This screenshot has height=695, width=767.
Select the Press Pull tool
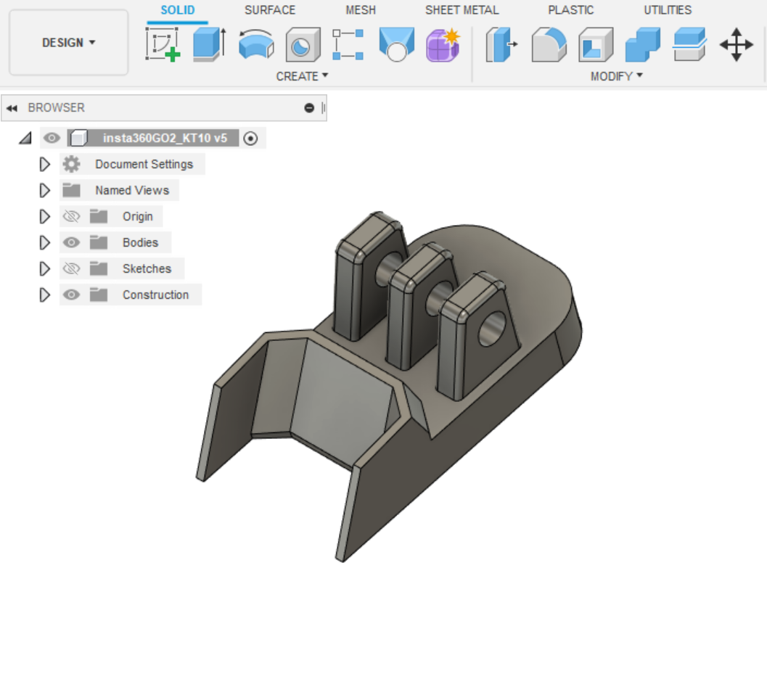coord(501,44)
